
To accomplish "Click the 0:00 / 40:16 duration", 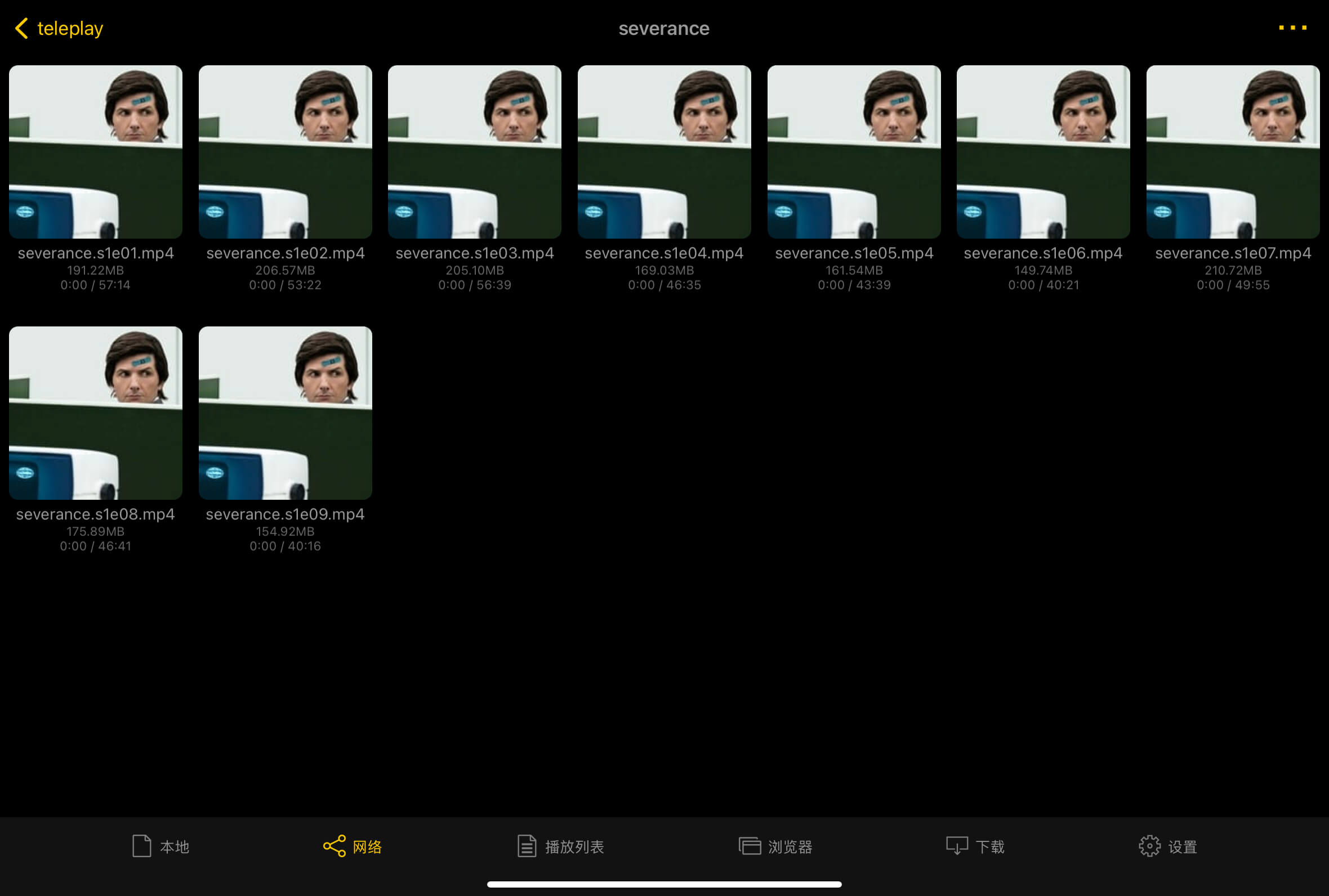I will tap(286, 546).
